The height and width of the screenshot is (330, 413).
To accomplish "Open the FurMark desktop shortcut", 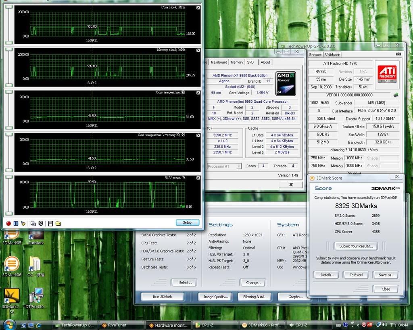I will pos(36,235).
